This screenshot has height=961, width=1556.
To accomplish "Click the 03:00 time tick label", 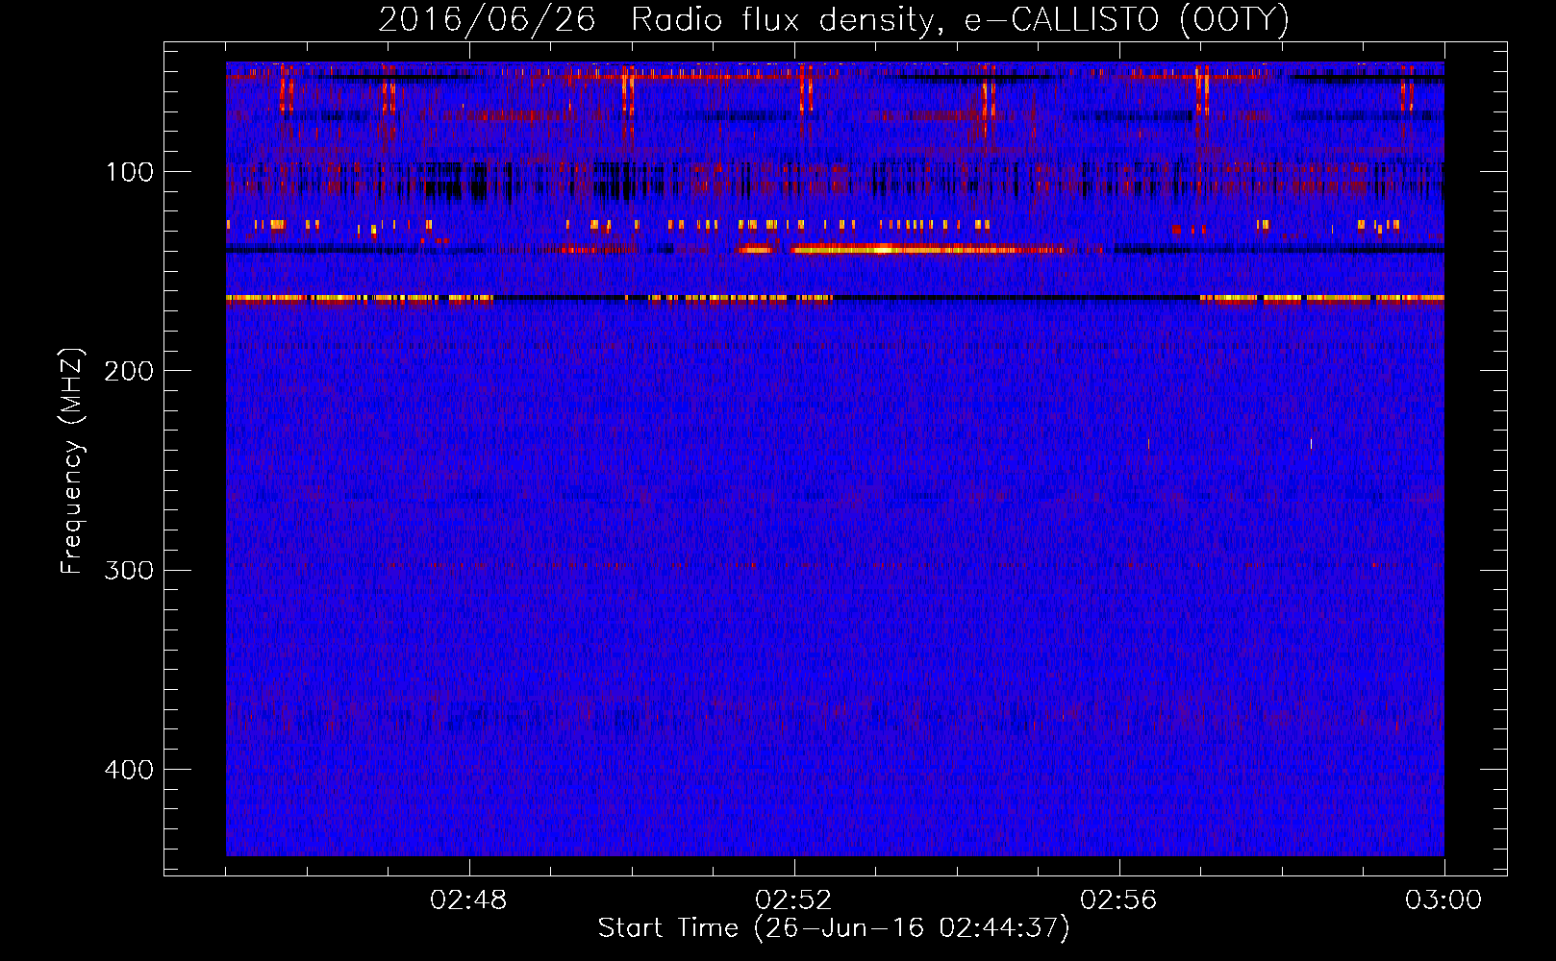I will (x=1443, y=900).
